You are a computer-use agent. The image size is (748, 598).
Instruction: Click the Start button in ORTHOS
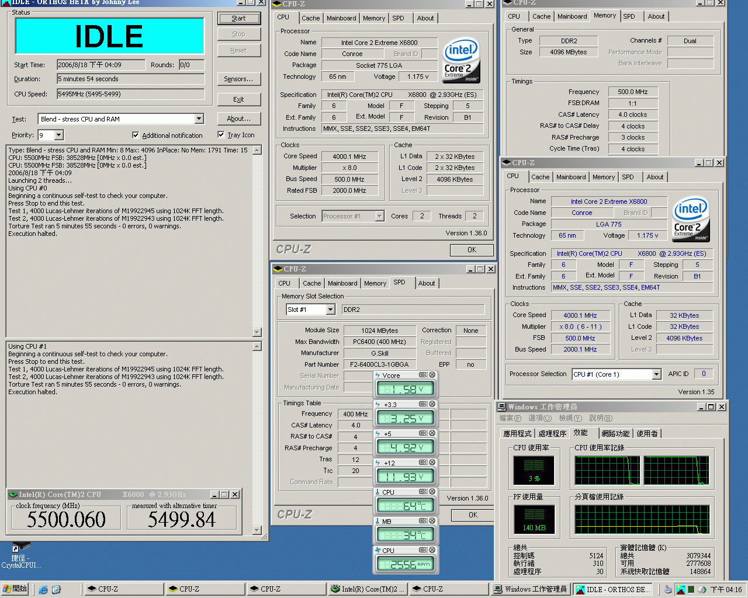[x=239, y=18]
